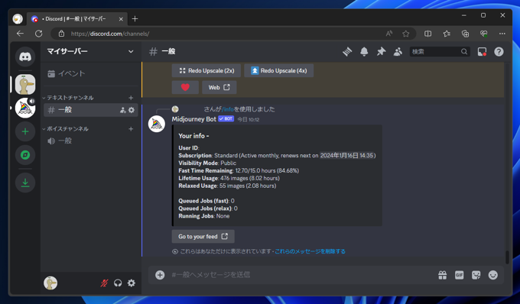Open user settings gear at bottom
Screen dimensions: 520x304
[x=132, y=283]
